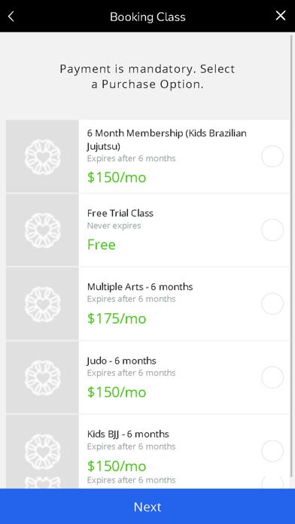Screen dimensions: 295x524
Task: Click the Judo - 6 months title
Action: (122, 361)
